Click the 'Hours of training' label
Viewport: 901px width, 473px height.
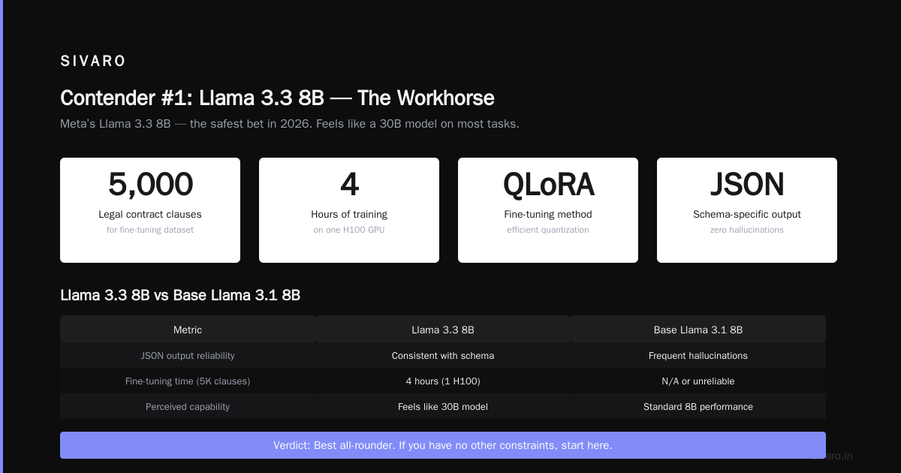[349, 215]
